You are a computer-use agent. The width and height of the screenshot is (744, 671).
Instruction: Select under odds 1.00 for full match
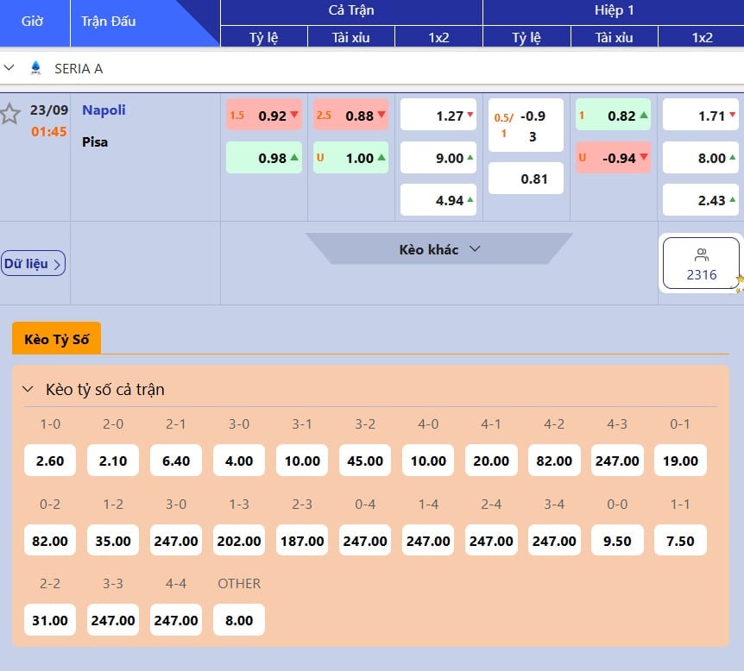351,158
